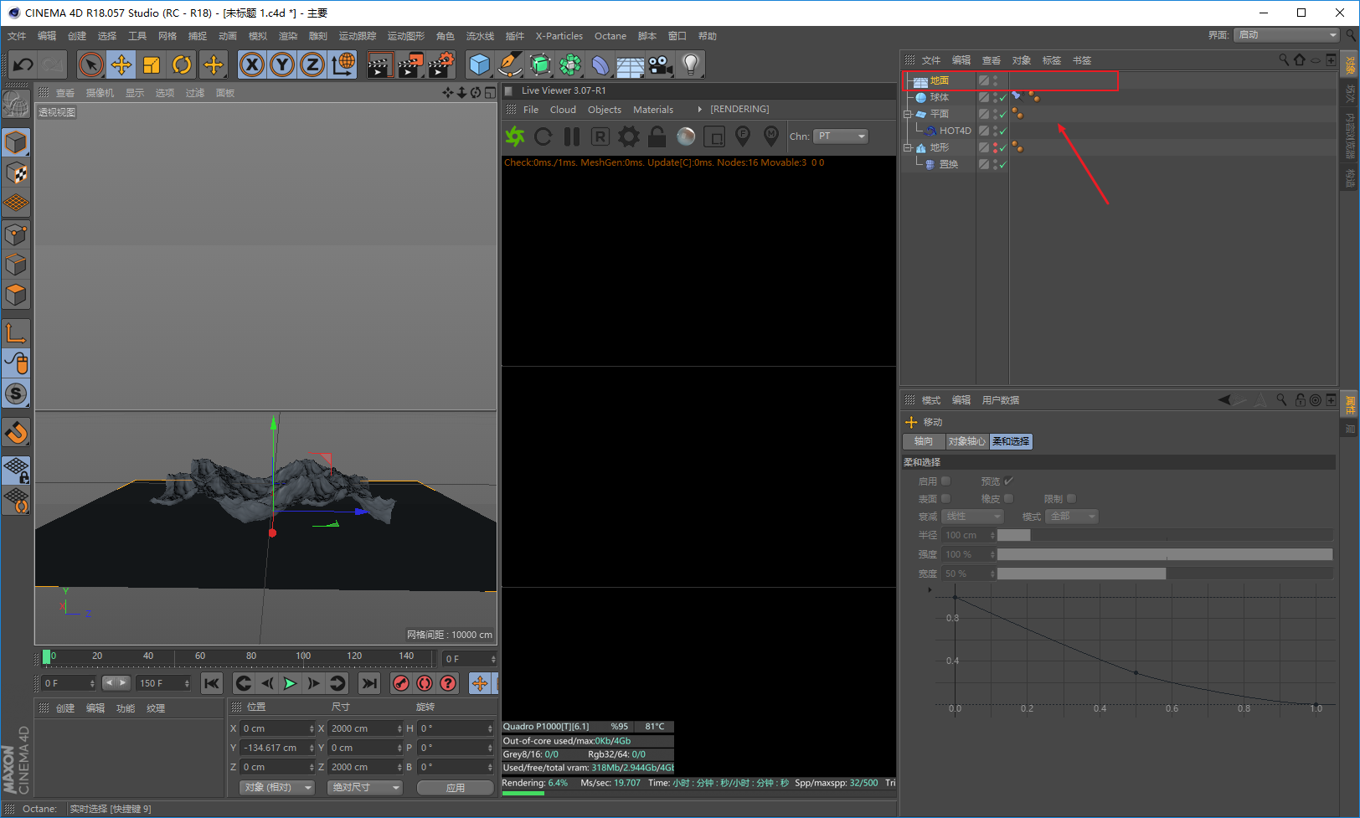Switch coordinate system icon
1360x818 pixels.
tap(343, 64)
